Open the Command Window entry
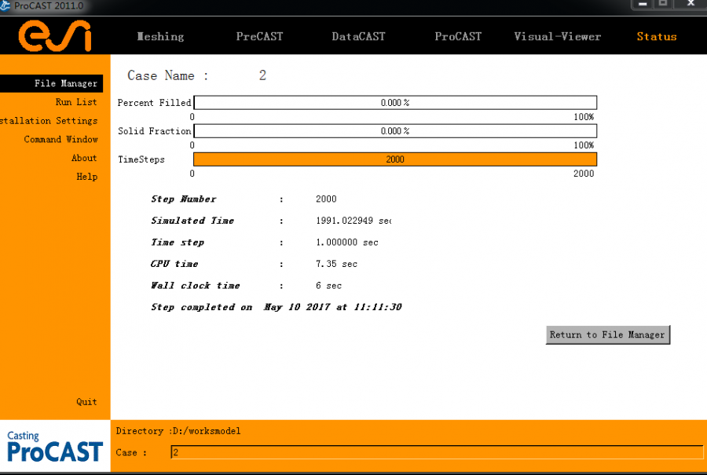 coord(60,139)
